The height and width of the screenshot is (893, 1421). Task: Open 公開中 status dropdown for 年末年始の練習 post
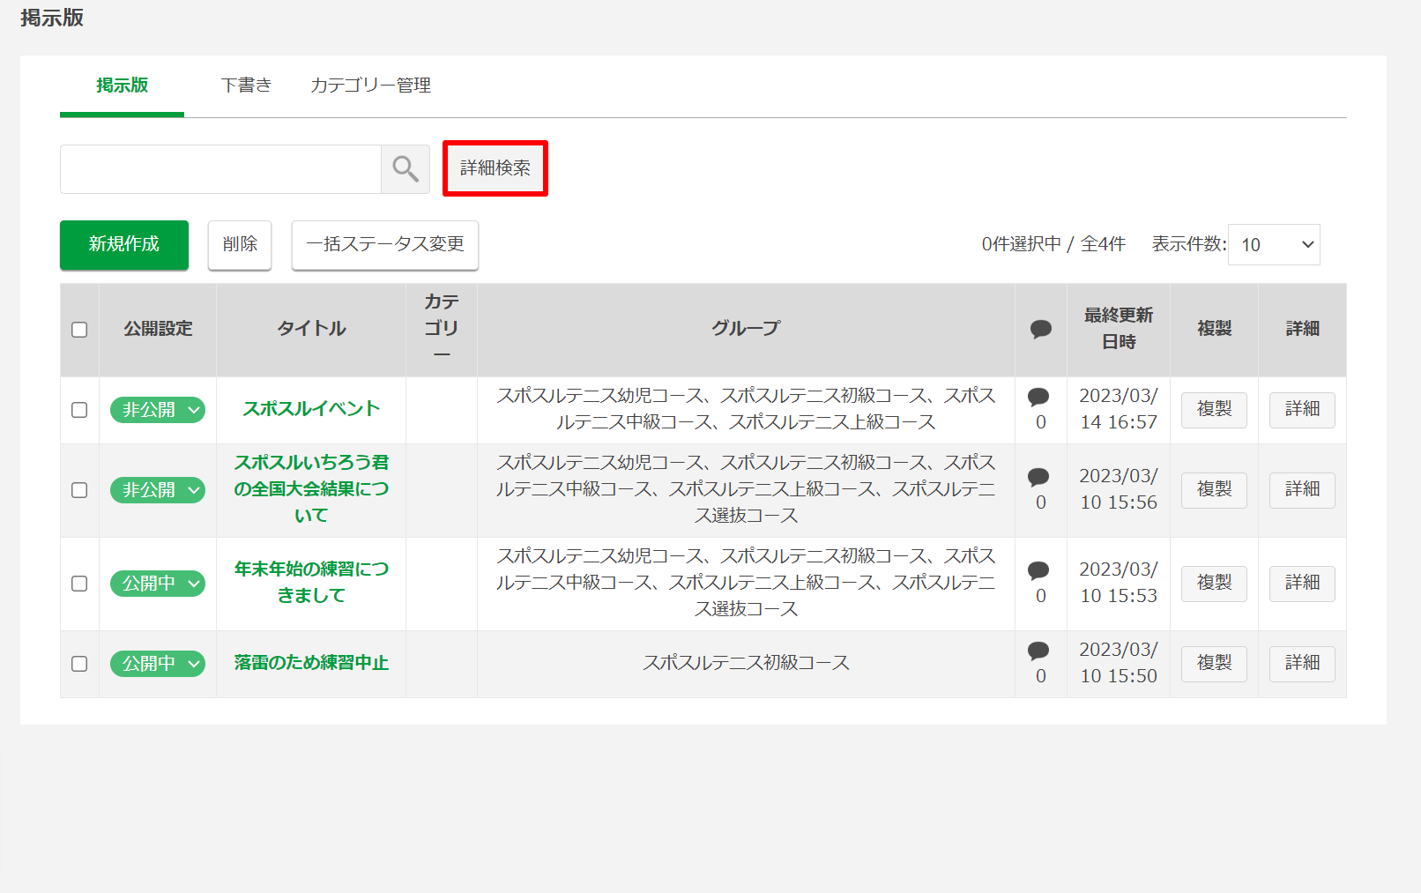[x=158, y=584]
